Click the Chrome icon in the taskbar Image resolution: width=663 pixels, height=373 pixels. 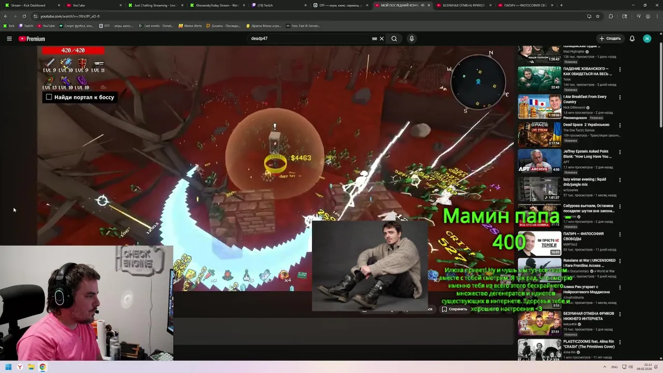42,367
